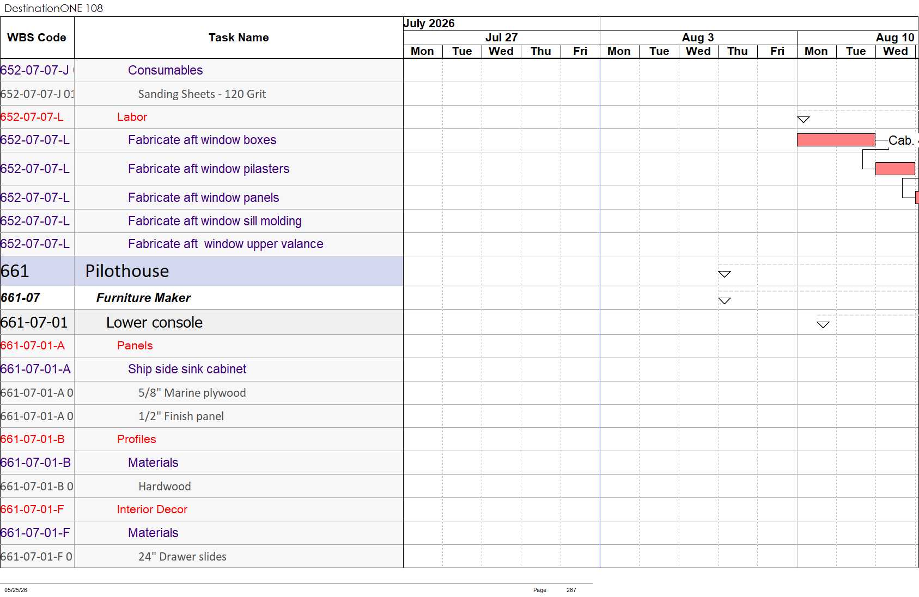Screen dimensions: 919x597
Task: Select the Interior Decor task name
Action: (152, 509)
